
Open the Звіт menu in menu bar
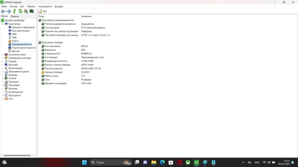pyautogui.click(x=22, y=7)
